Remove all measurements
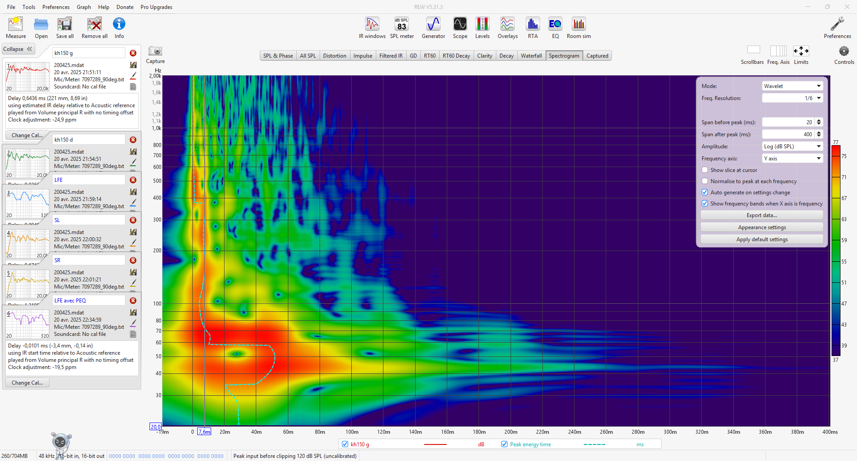 click(95, 28)
